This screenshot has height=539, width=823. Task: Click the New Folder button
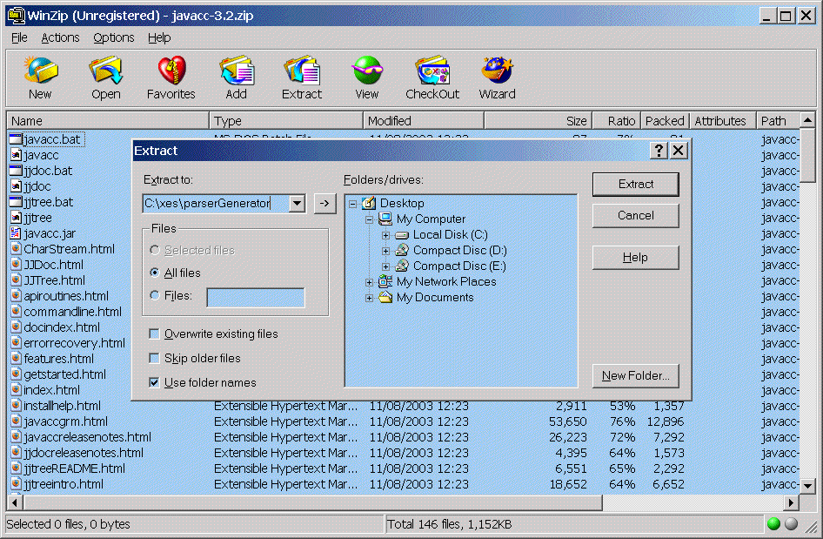point(635,376)
